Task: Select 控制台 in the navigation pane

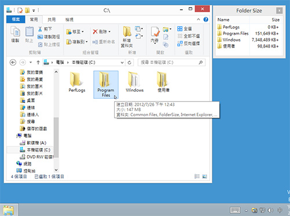Action: pyautogui.click(x=26, y=171)
